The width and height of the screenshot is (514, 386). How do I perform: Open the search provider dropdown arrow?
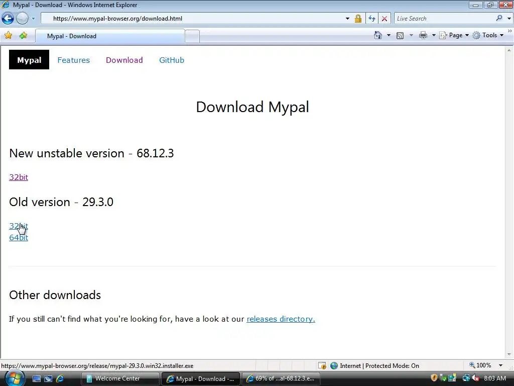click(x=509, y=19)
